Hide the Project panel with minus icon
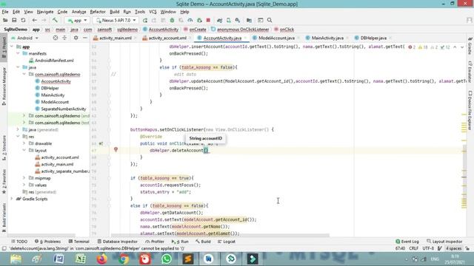 point(85,38)
